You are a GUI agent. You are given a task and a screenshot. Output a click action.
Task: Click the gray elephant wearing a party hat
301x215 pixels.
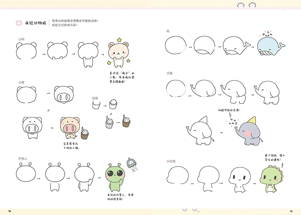coord(248,131)
